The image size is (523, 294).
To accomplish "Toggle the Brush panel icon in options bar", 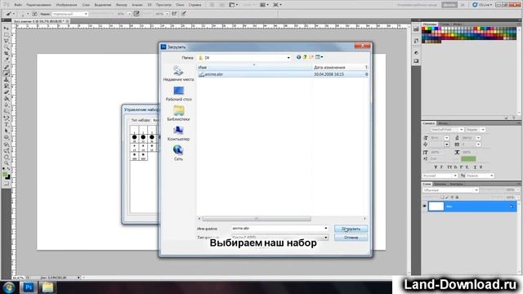I will click(34, 14).
